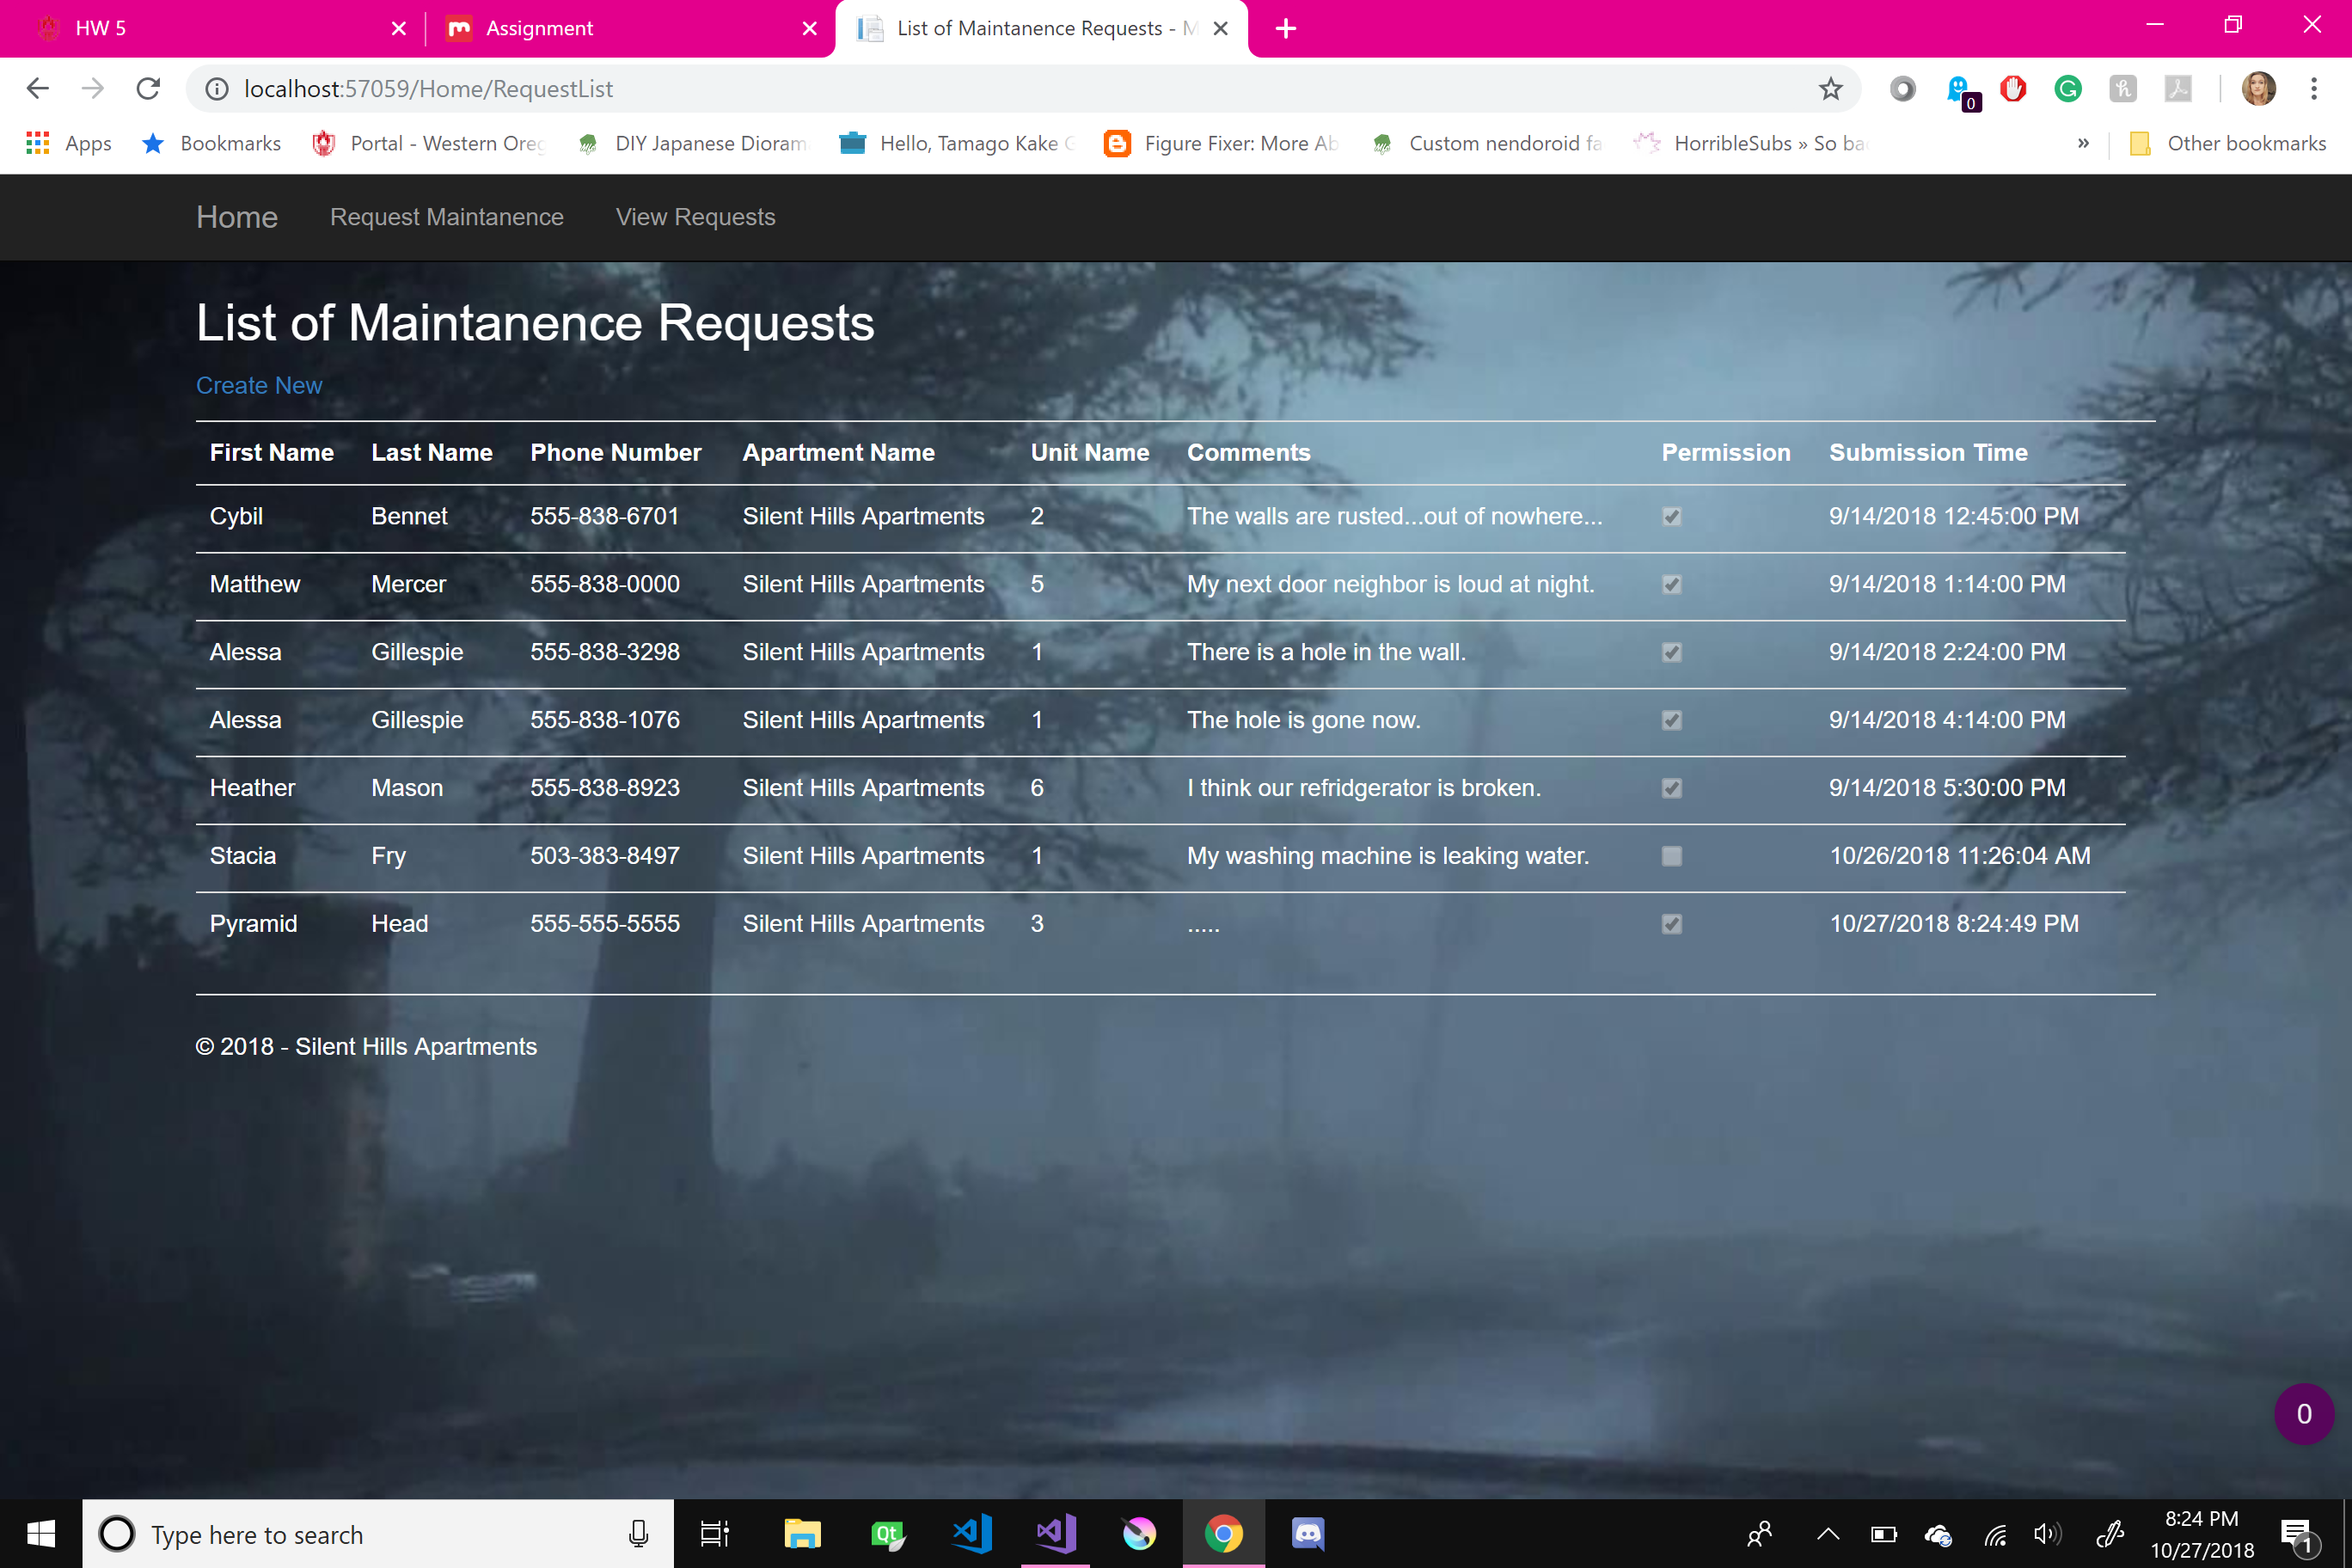The width and height of the screenshot is (2352, 1568).
Task: Toggle permission checkbox for Stacia Fry request
Action: (1671, 855)
